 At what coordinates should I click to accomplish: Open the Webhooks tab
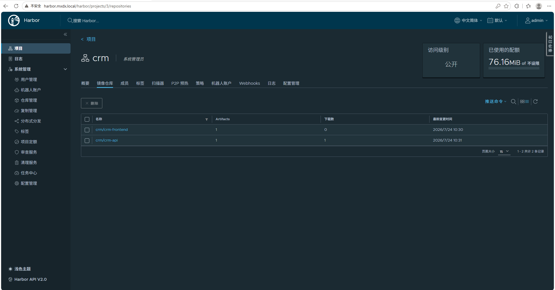pyautogui.click(x=249, y=83)
